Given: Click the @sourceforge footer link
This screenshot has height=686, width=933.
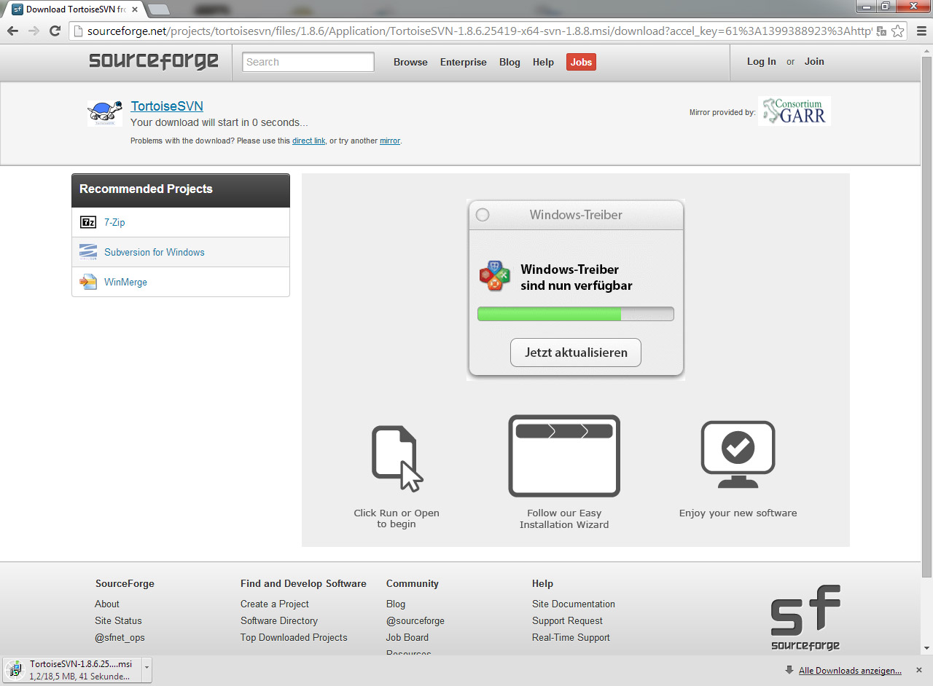Looking at the screenshot, I should point(415,620).
